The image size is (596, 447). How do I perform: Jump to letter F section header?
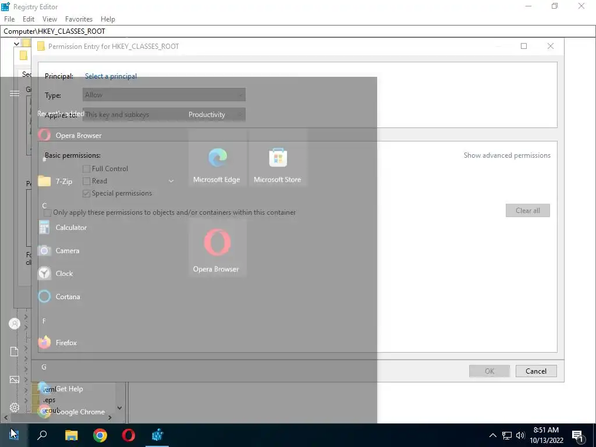tap(44, 321)
